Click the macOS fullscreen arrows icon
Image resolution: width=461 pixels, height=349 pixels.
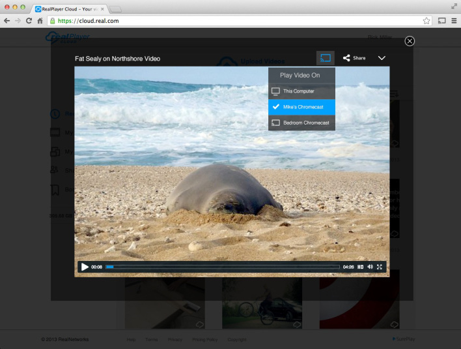click(454, 7)
